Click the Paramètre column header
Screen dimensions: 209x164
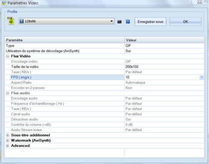(65, 40)
